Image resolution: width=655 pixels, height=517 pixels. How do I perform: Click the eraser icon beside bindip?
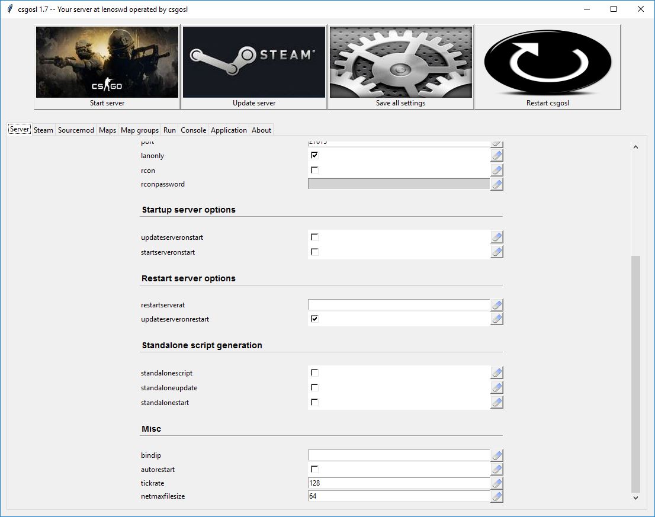(x=497, y=455)
